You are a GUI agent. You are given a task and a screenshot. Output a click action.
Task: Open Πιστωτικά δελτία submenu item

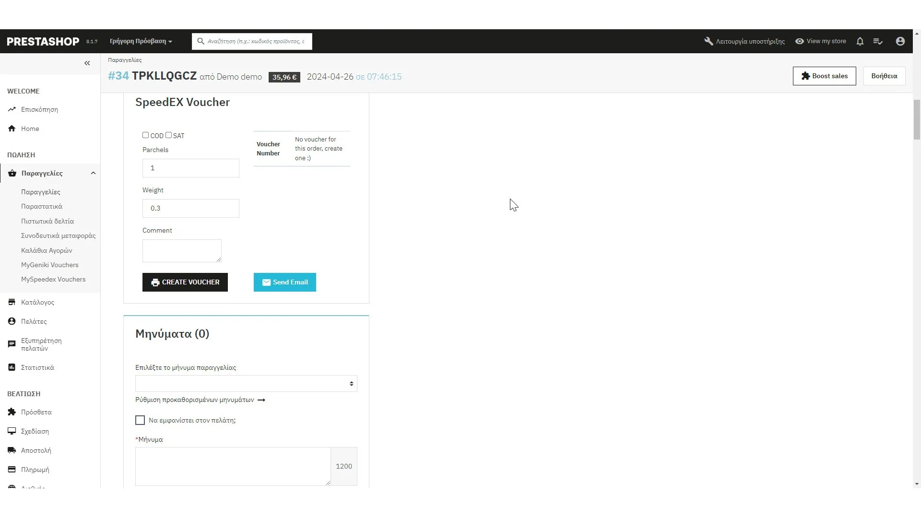pyautogui.click(x=47, y=221)
